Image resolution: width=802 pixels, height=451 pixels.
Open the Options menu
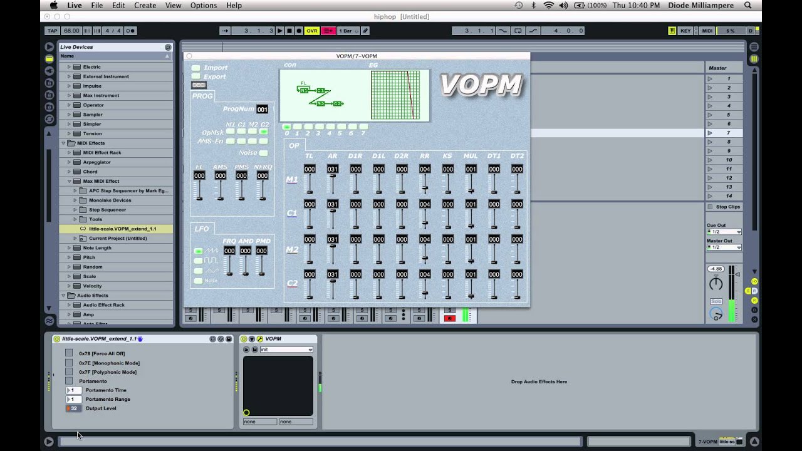[x=204, y=6]
